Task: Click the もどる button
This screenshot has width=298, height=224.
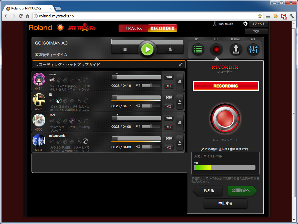Action: click(x=208, y=190)
